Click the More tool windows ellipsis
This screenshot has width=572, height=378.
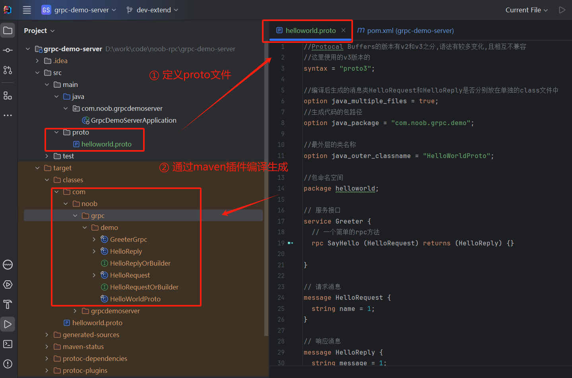pyautogui.click(x=8, y=116)
